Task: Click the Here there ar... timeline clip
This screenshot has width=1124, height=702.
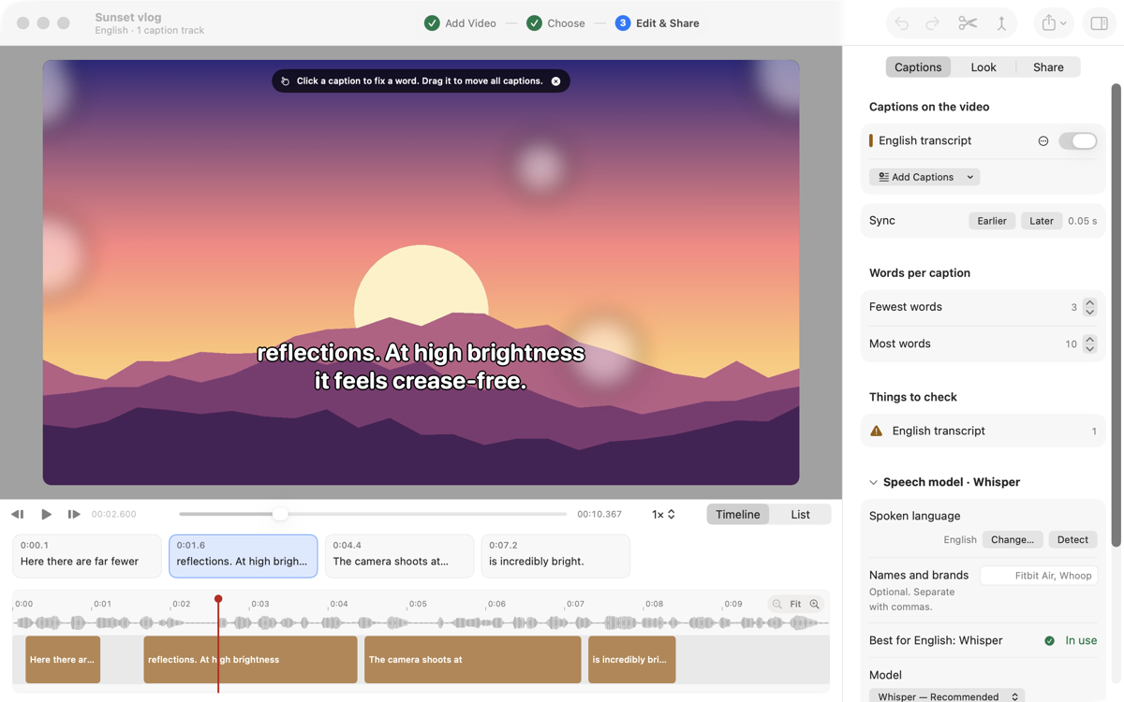Action: coord(63,660)
